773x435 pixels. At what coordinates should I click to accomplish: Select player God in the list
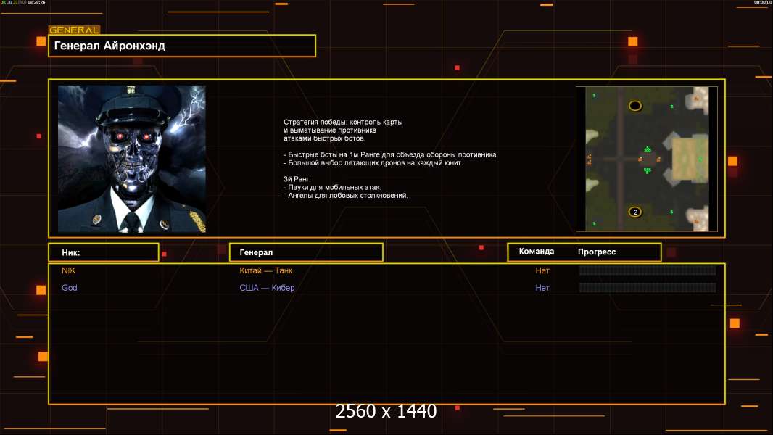click(x=70, y=288)
